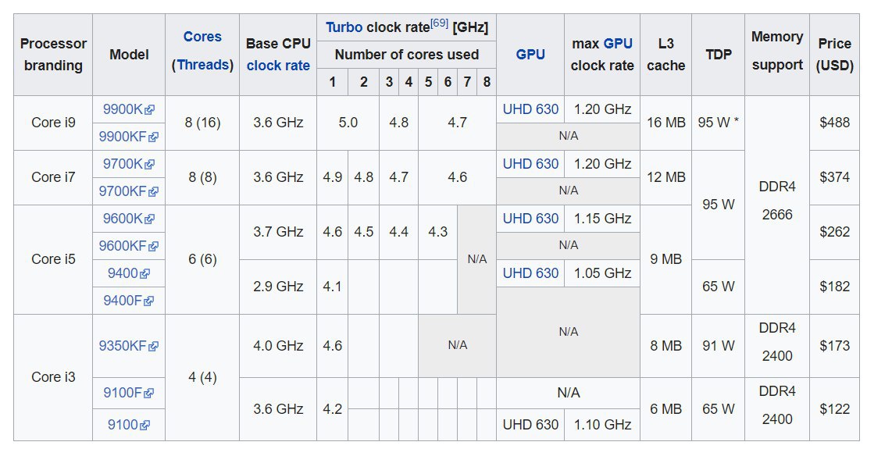Click external link icon beside 9400
This screenshot has height=449, width=892.
pyautogui.click(x=145, y=274)
